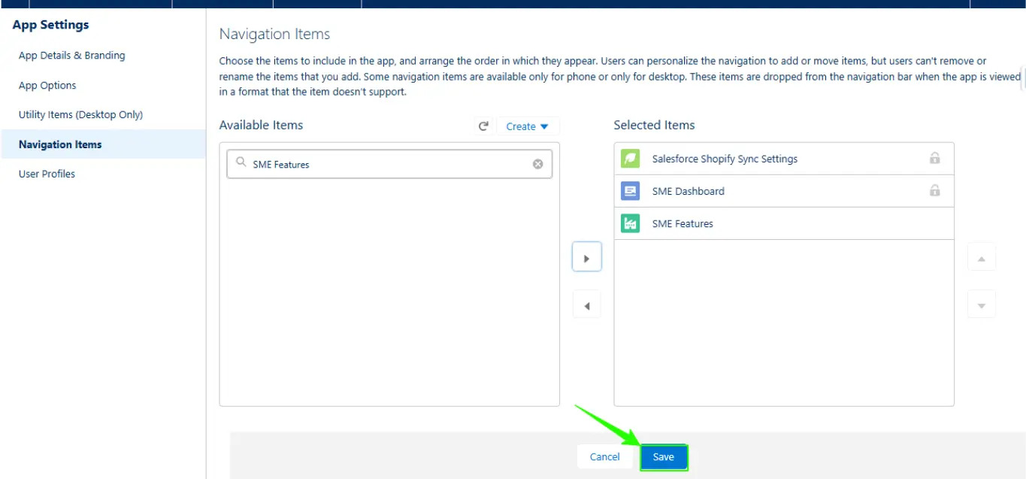The width and height of the screenshot is (1026, 479).
Task: Click lock icon beside Salesforce Shopify Sync Settings
Action: click(934, 158)
